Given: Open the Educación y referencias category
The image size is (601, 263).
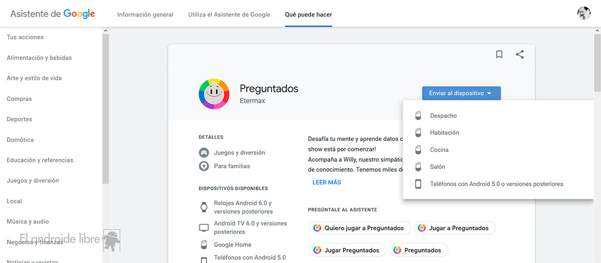Looking at the screenshot, I should pos(40,160).
